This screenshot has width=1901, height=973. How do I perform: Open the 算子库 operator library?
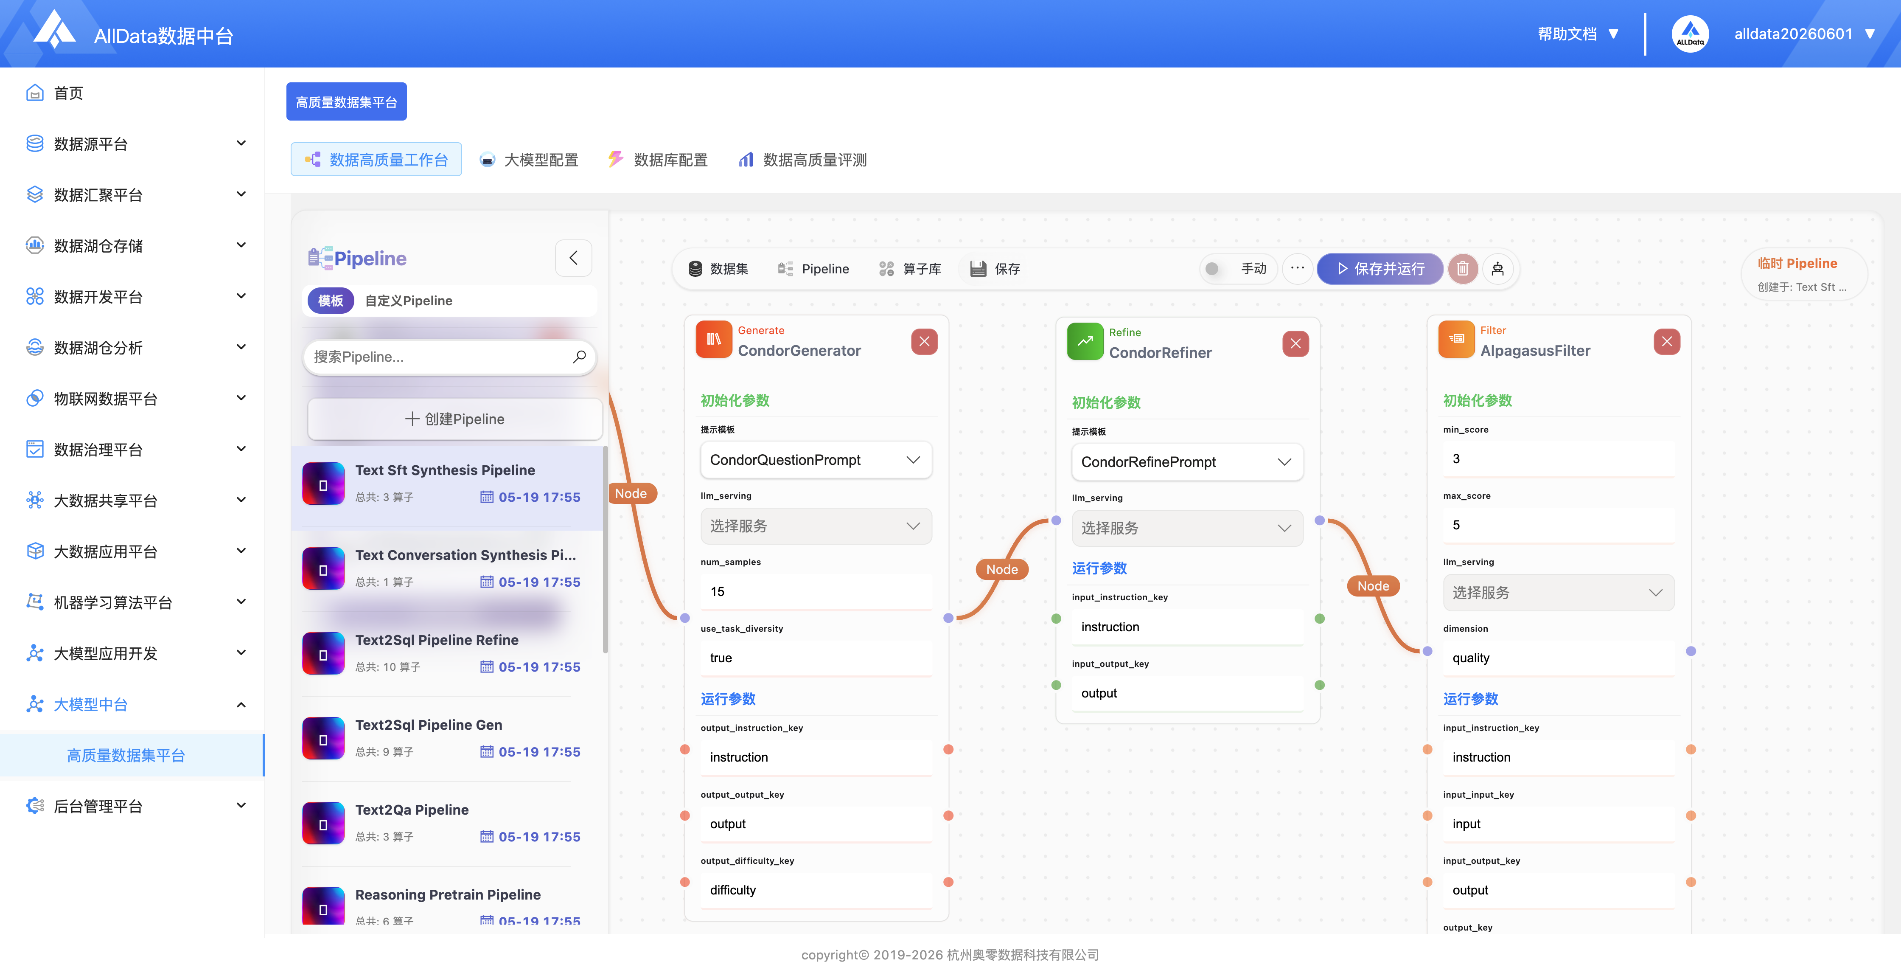[x=910, y=269]
